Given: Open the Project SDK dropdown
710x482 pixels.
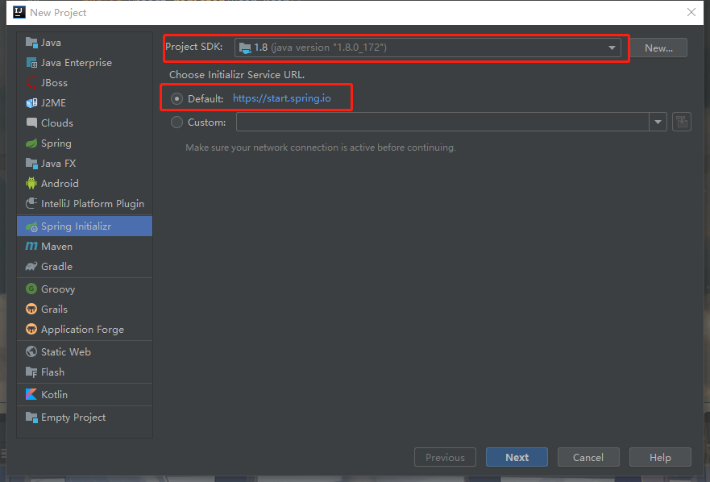Looking at the screenshot, I should [427, 48].
